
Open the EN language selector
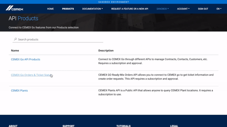pos(219,9)
